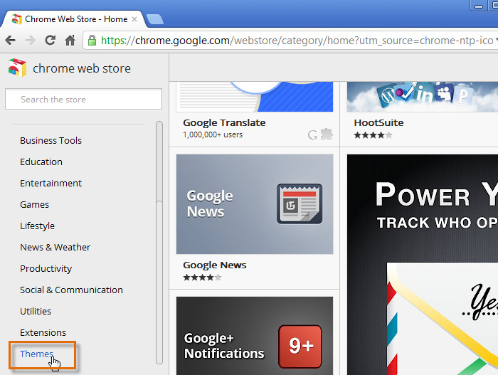
Task: Click the sidebar category scrollbar
Action: [x=159, y=243]
